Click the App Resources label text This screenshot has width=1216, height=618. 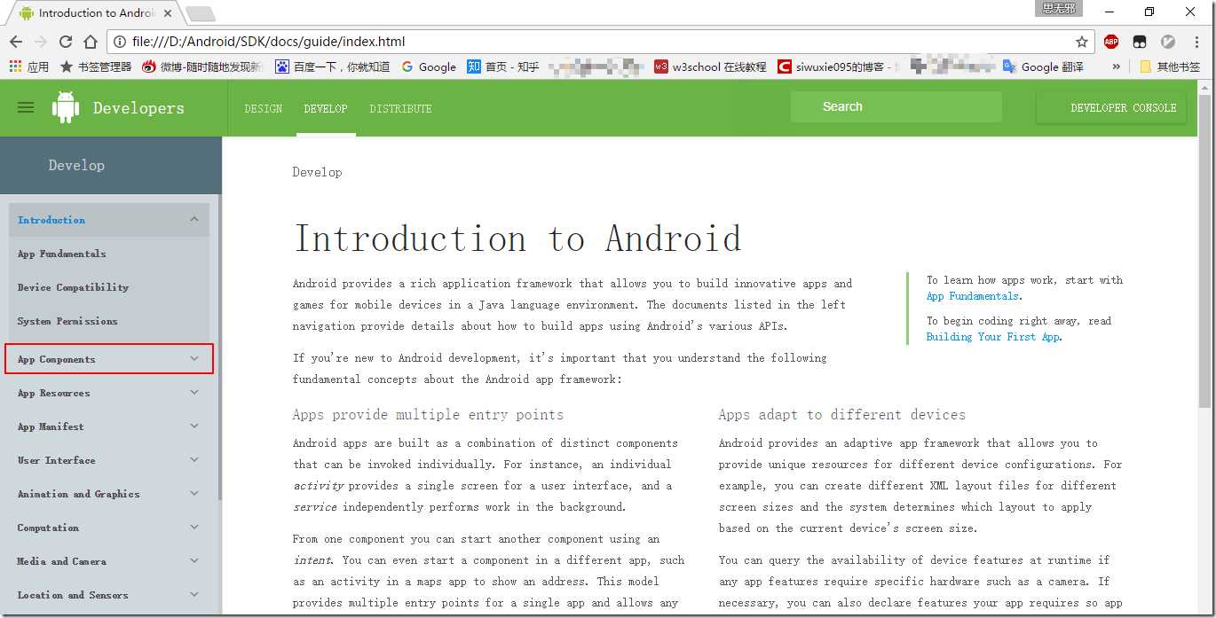(53, 393)
